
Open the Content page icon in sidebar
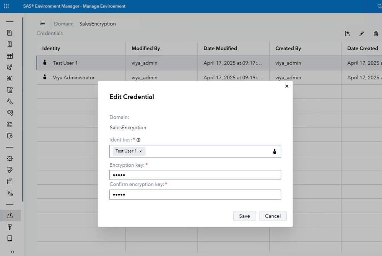(x=10, y=33)
